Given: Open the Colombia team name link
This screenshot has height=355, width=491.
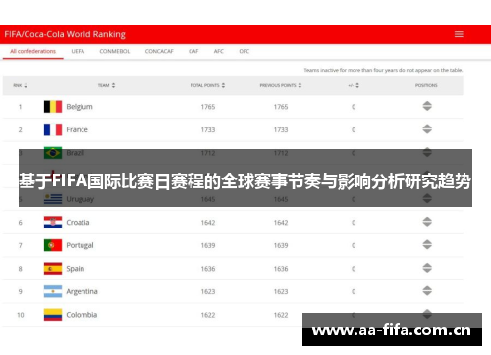Looking at the screenshot, I should click(x=82, y=315).
